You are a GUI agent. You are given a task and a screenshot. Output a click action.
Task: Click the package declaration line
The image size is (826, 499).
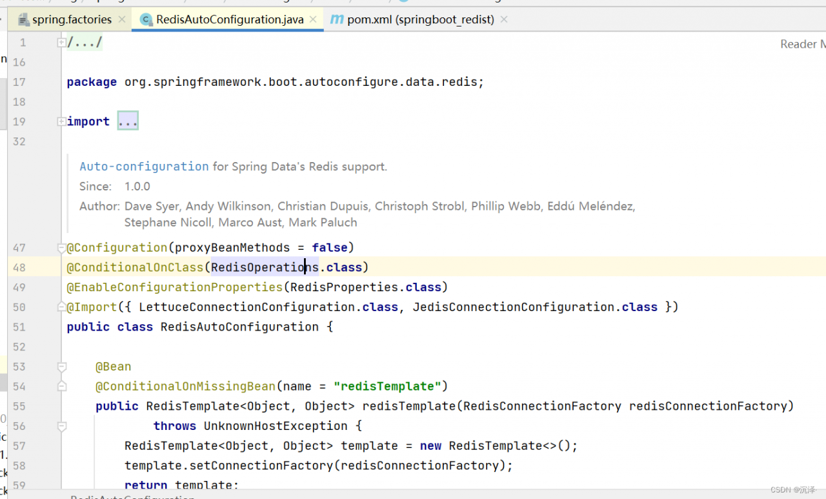coord(275,82)
